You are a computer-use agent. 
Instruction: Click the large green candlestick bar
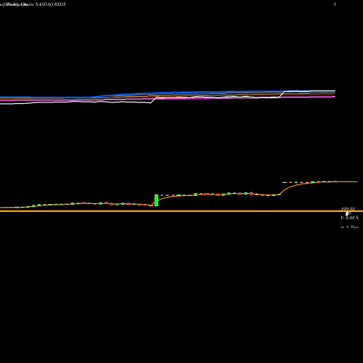[x=156, y=200]
